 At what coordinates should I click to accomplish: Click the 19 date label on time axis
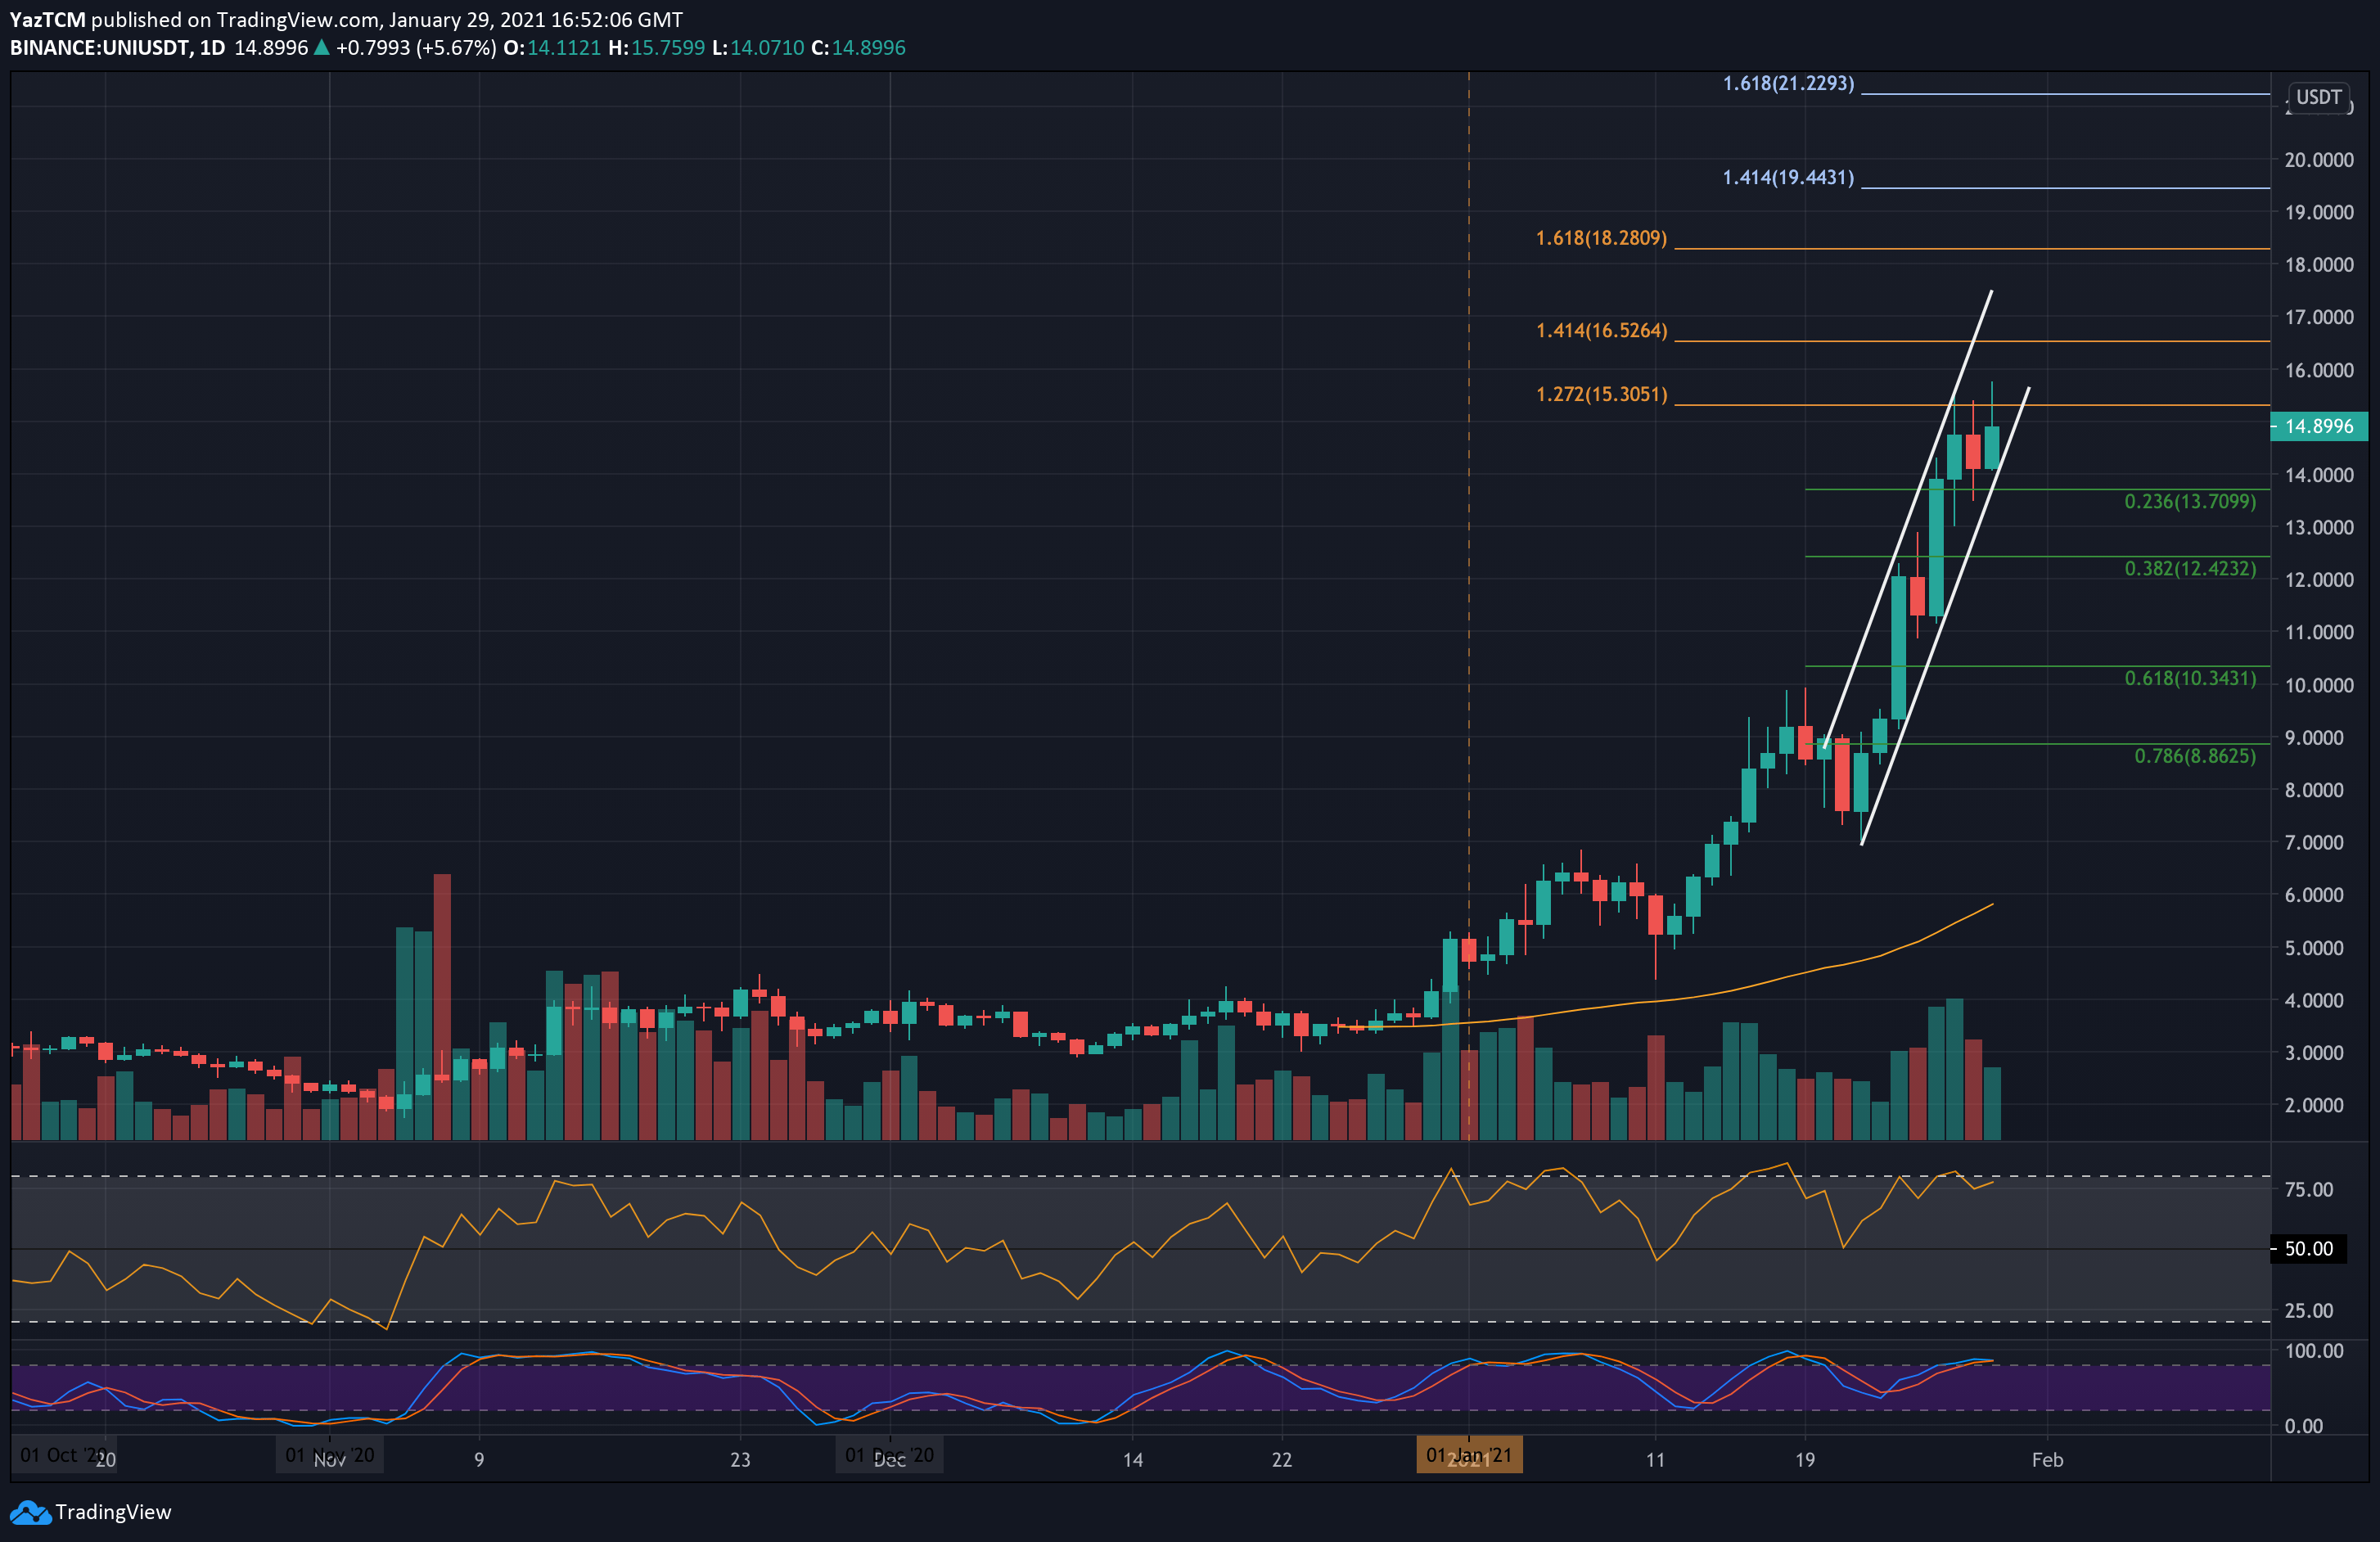pyautogui.click(x=1804, y=1460)
